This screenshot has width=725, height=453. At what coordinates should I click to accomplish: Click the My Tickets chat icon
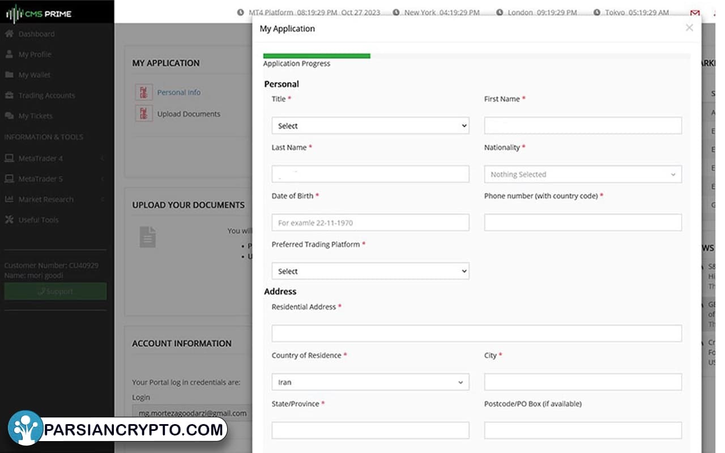(9, 116)
